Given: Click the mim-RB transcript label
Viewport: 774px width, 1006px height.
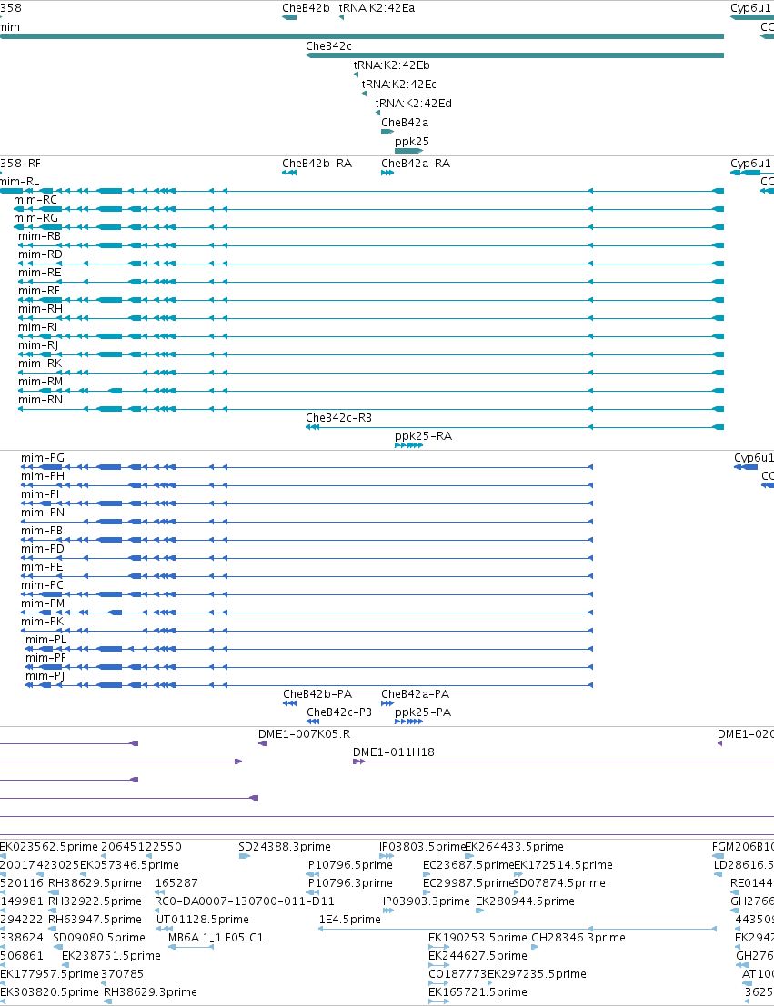Looking at the screenshot, I should [x=40, y=236].
